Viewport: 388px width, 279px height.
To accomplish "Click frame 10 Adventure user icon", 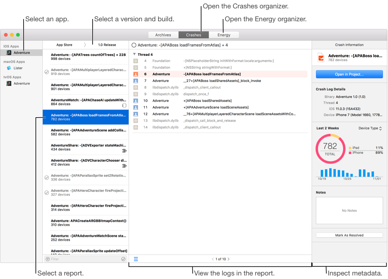I will point(136,101).
